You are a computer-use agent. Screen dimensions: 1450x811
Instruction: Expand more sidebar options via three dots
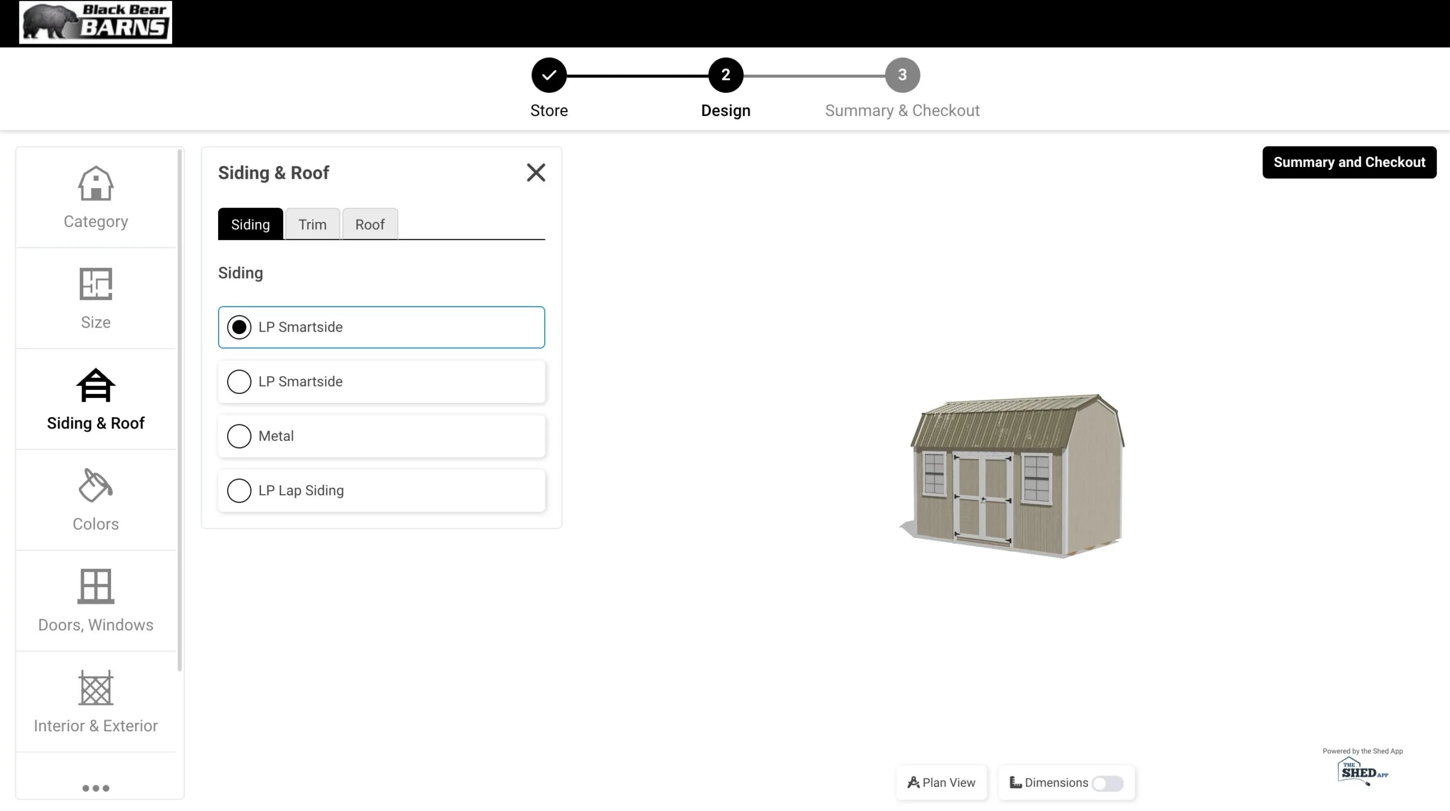point(96,788)
